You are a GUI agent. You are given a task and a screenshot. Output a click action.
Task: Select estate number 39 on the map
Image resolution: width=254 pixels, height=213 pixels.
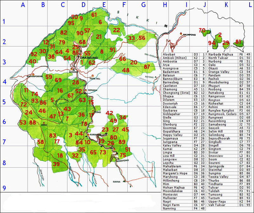(56, 164)
